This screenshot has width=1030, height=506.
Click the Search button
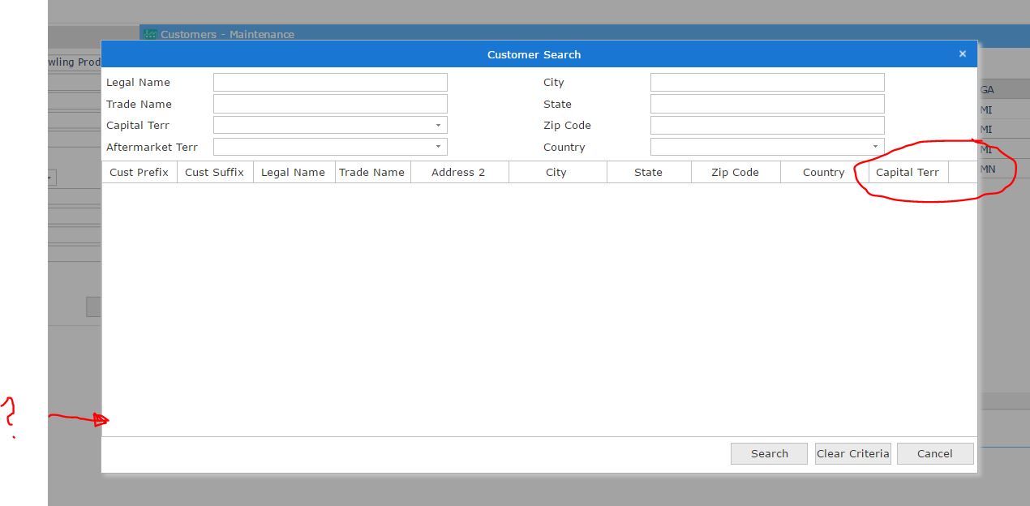tap(769, 453)
